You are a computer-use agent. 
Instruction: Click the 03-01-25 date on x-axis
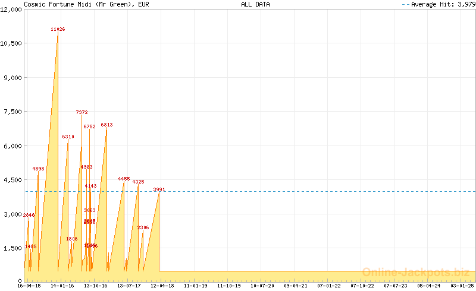pyautogui.click(x=462, y=286)
